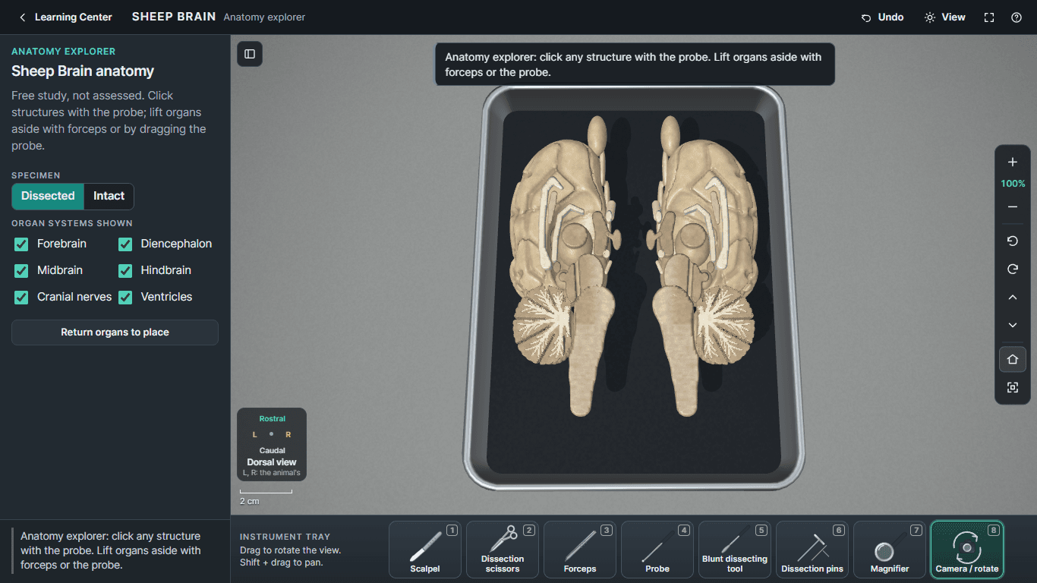Zoom out with the minus icon
Viewport: 1037px width, 583px height.
tap(1013, 207)
